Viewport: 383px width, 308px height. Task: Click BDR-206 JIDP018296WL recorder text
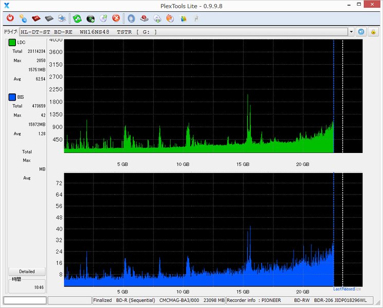(x=340, y=300)
